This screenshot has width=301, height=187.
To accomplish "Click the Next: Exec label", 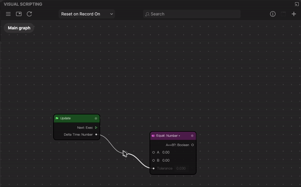I will point(85,128).
